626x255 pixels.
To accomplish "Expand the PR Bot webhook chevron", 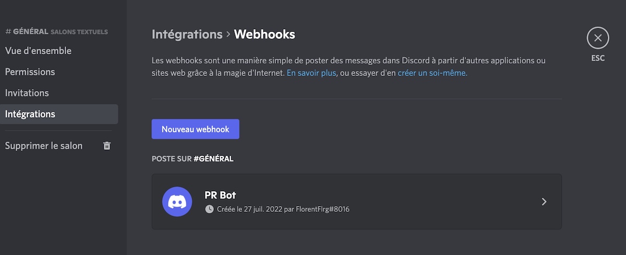I will [x=544, y=201].
